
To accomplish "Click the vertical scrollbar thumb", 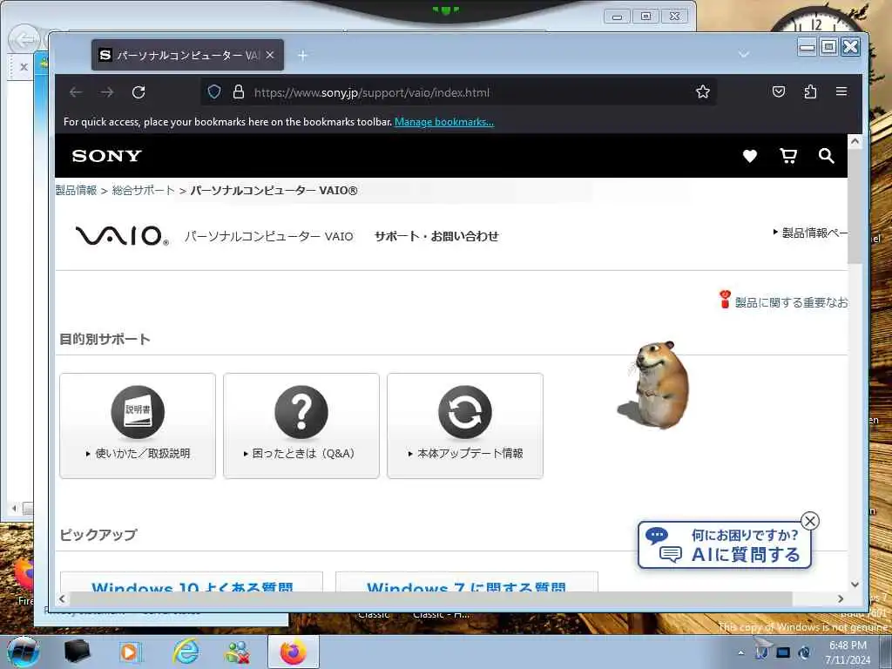I will 855,206.
